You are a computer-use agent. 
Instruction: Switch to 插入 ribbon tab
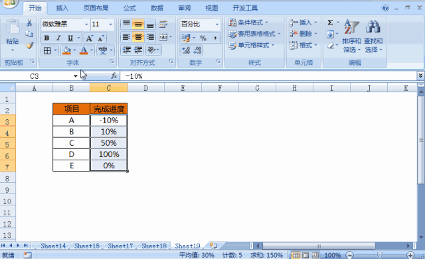pos(62,8)
